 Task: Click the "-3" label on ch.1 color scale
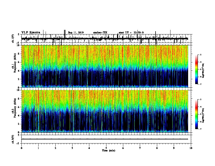tap(200, 55)
